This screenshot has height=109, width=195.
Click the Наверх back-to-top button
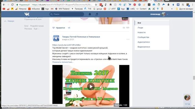point(9,21)
